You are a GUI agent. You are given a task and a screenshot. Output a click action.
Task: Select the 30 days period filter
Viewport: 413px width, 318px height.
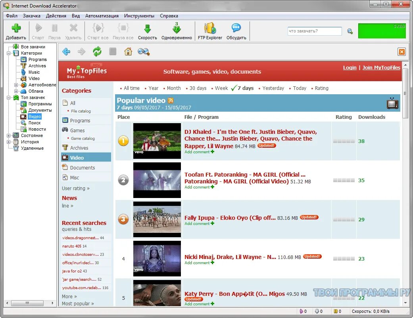pos(198,88)
